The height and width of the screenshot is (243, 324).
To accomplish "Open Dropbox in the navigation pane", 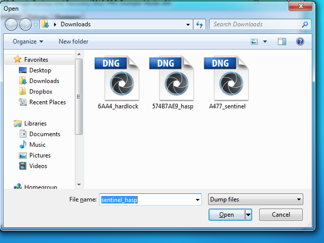I will pyautogui.click(x=40, y=92).
